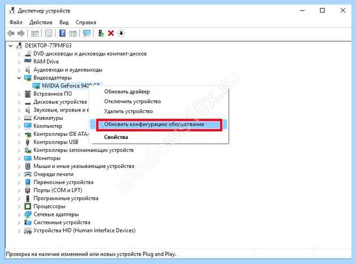Click the Устройства HID category icon
The height and width of the screenshot is (264, 356).
click(28, 231)
